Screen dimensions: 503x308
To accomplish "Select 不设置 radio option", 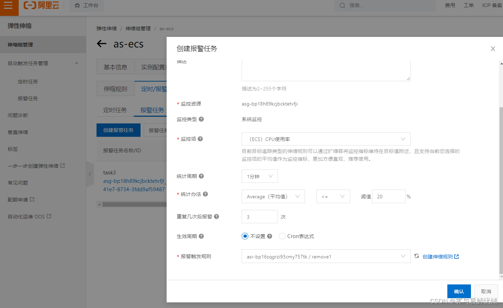I will (x=245, y=236).
